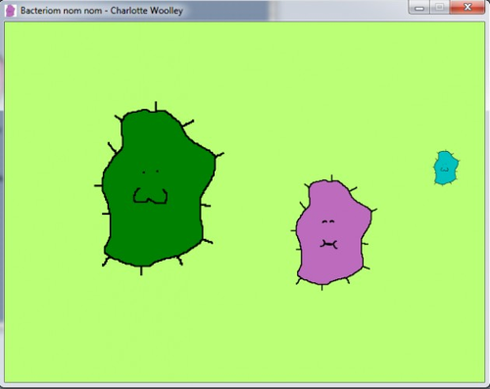Close the Bacteriom nom nom window
Image resolution: width=490 pixels, height=389 pixels.
coord(467,7)
